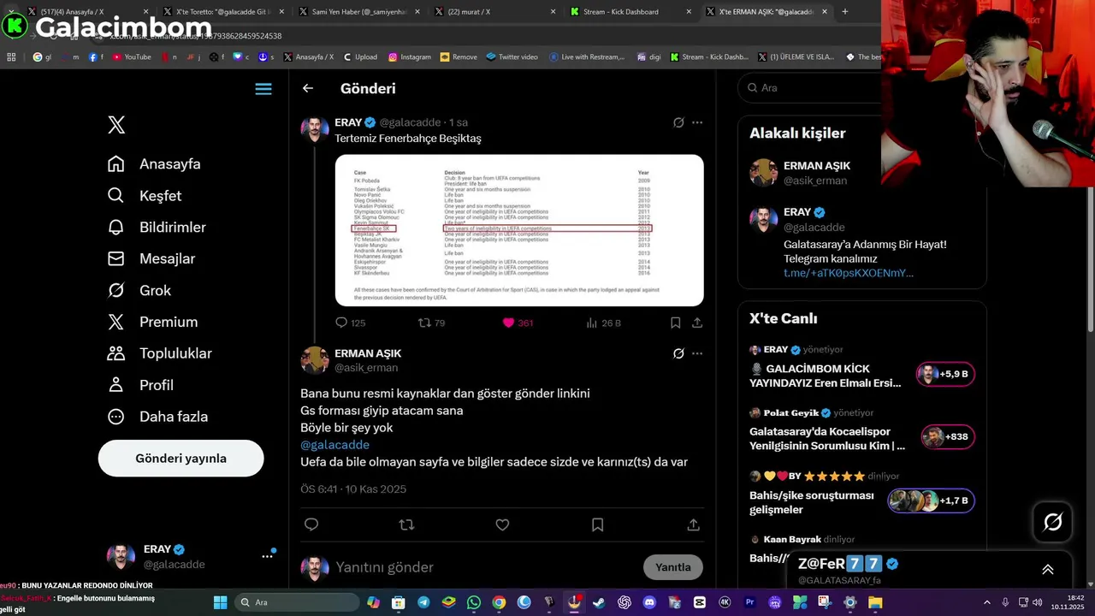Open Grok from the sidebar
This screenshot has width=1095, height=616.
click(x=139, y=291)
